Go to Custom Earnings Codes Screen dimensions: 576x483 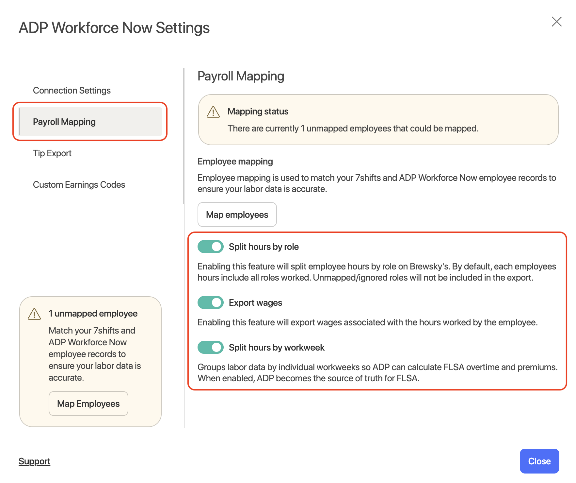point(79,185)
